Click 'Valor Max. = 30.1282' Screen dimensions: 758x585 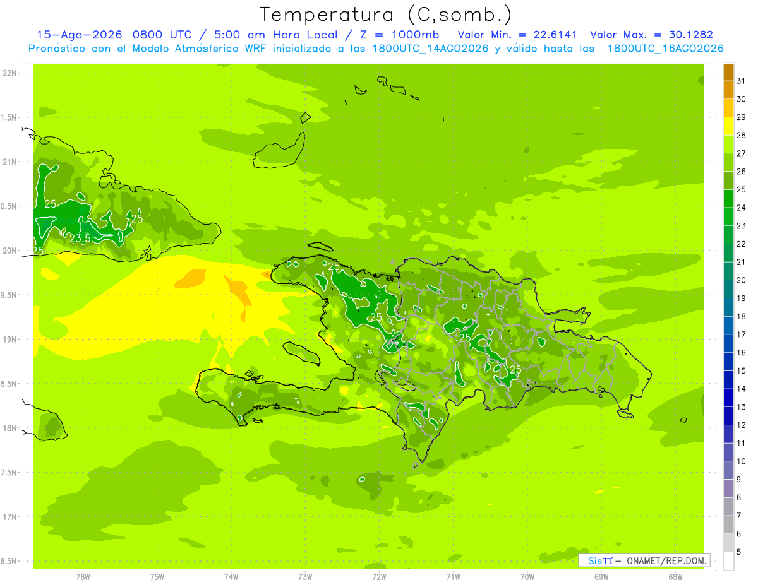pyautogui.click(x=651, y=35)
